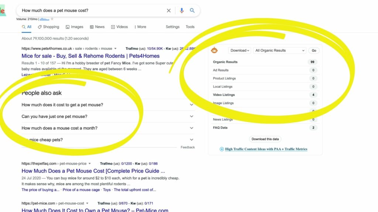Click the 0/171 keyword value for pet-mice.com
Screen dimensions: 378x212
pyautogui.click(x=149, y=203)
